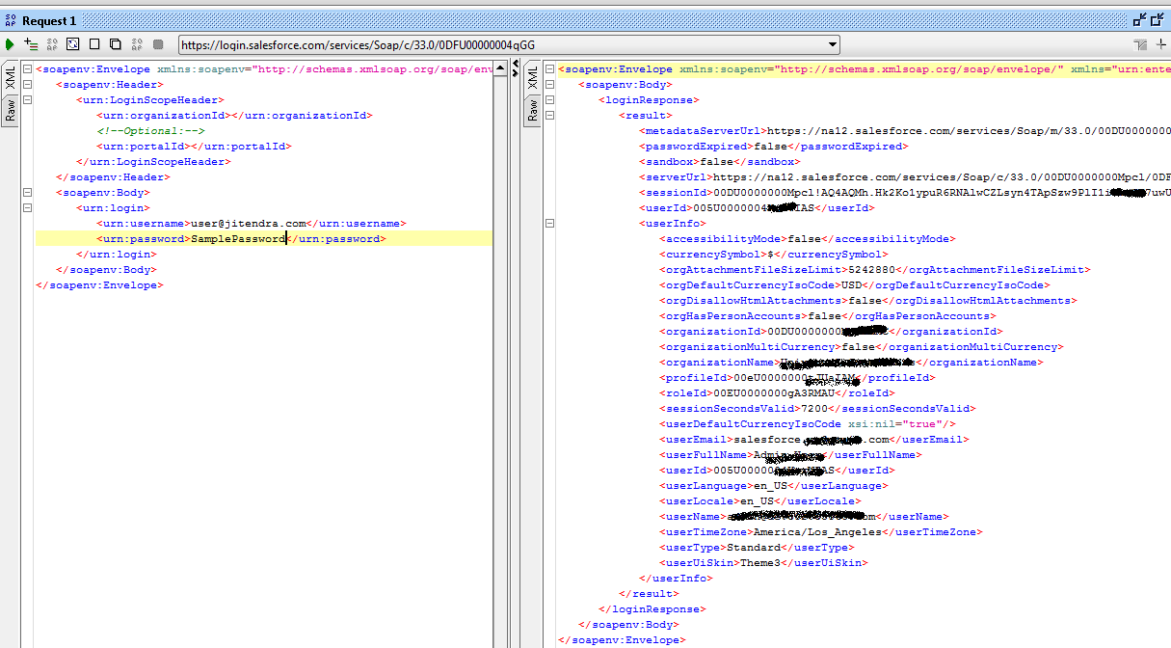This screenshot has height=648, width=1171.
Task: Click orgAttachmentFileSizeLimit 5242880 value
Action: pos(872,270)
